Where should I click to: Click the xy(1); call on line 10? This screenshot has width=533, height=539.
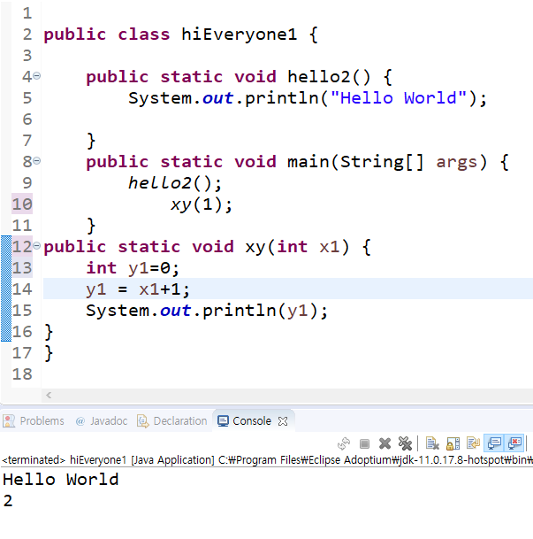click(202, 204)
